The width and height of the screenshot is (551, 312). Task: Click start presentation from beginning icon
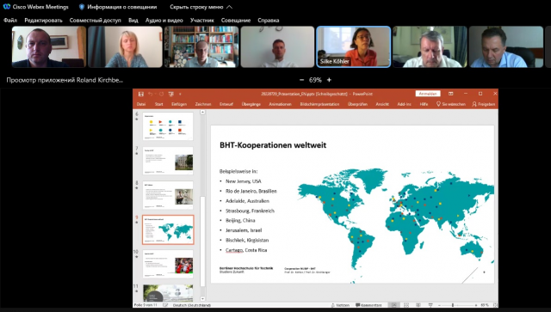pos(171,94)
